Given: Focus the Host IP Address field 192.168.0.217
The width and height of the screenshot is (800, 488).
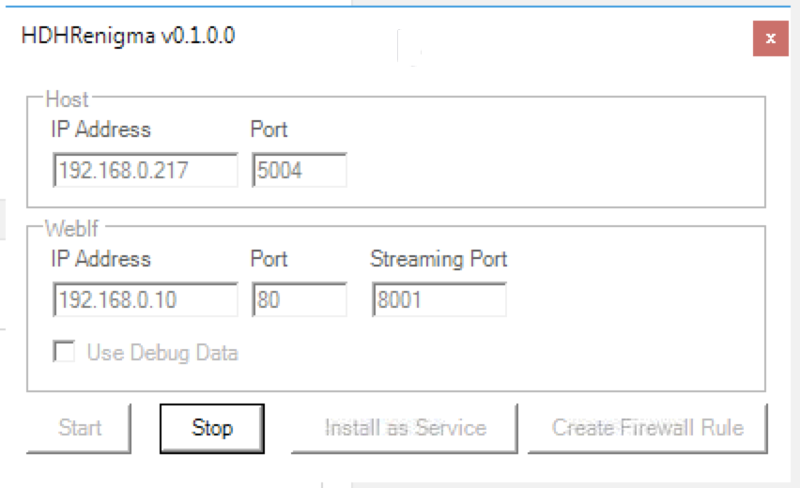Looking at the screenshot, I should [146, 171].
